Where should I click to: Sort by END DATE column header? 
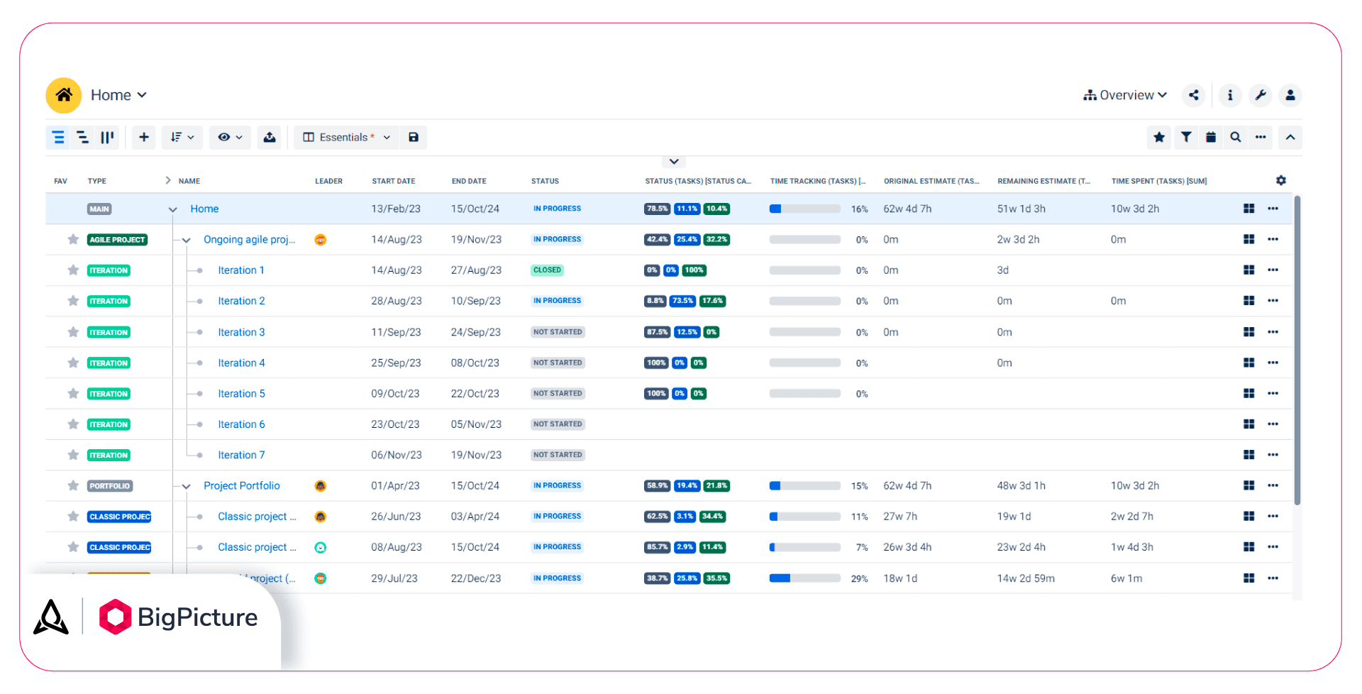[469, 181]
